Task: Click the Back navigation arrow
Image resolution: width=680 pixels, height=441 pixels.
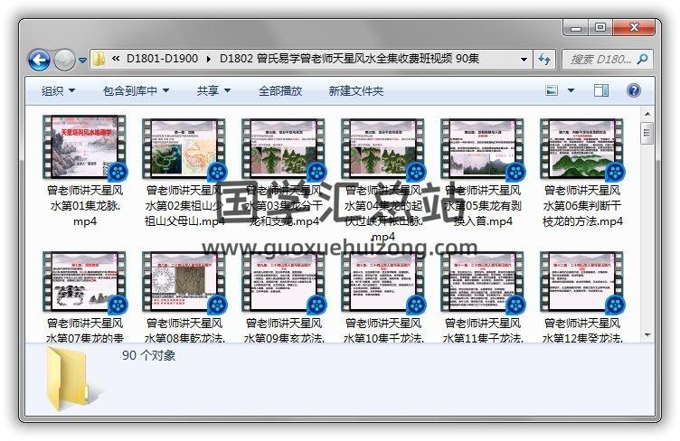Action: 39,60
